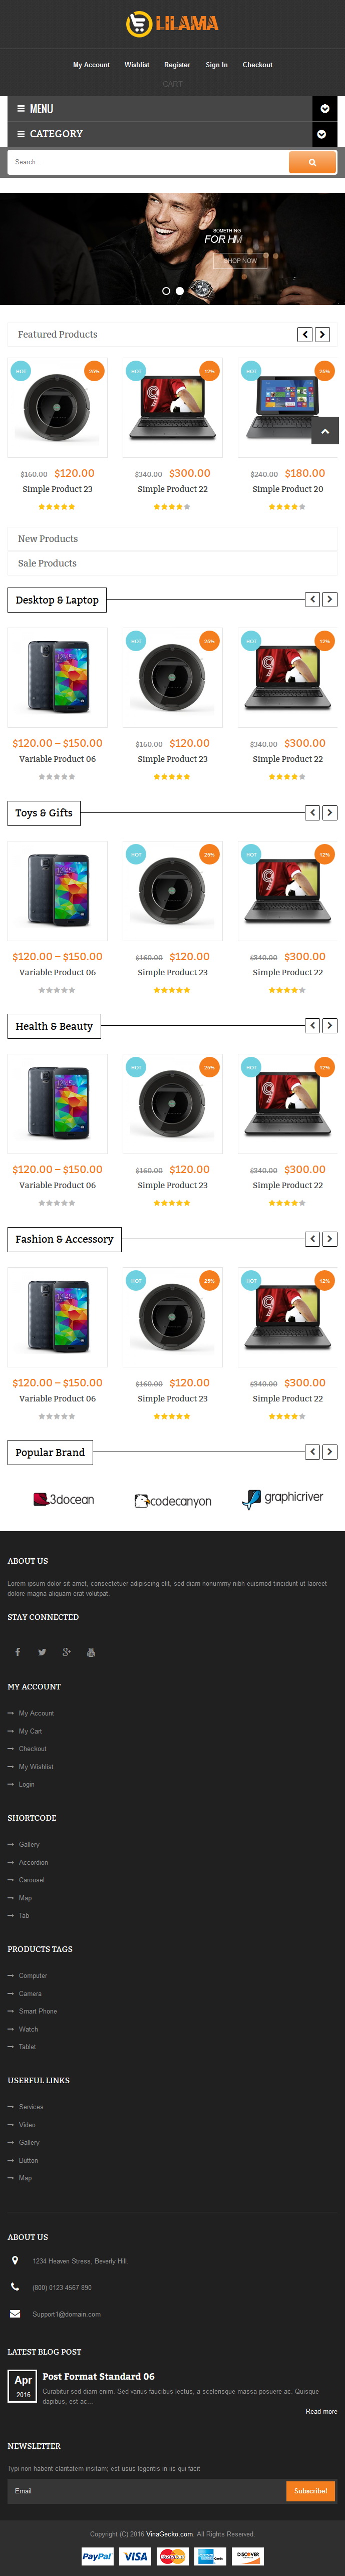Show next Featured Products with right arrow
The width and height of the screenshot is (345, 2576).
pyautogui.click(x=322, y=335)
